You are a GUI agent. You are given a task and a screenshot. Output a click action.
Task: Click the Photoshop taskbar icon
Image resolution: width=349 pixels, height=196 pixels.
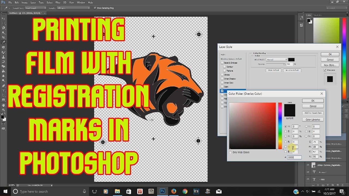click(x=163, y=191)
